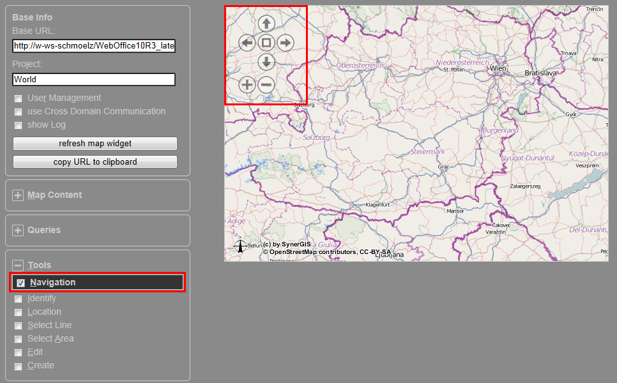Viewport: 617px width, 383px height.
Task: Click the compass rose on the map
Action: click(x=240, y=246)
